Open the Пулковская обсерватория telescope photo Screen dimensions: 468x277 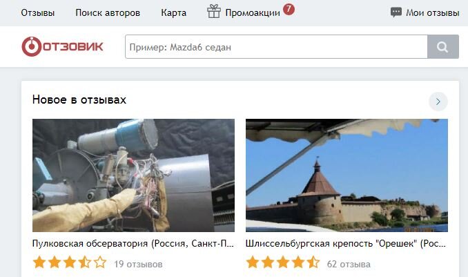[133, 175]
